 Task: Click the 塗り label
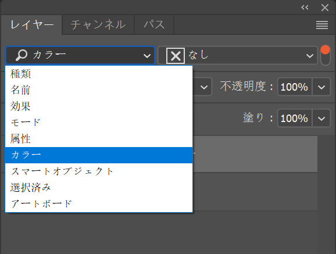[258, 118]
